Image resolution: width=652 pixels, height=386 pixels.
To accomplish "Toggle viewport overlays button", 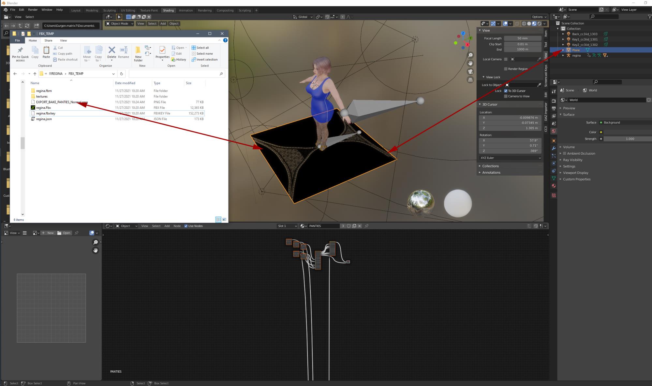I will point(505,23).
